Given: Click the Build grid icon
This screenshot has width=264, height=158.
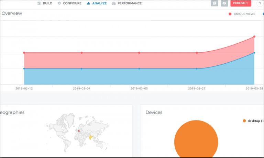Looking at the screenshot, I should (39, 3).
